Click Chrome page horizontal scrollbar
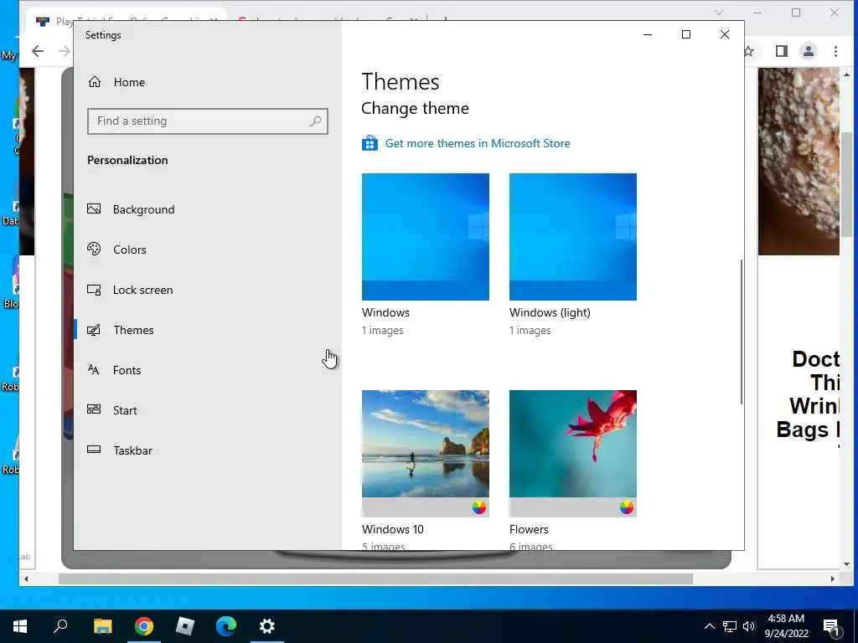The width and height of the screenshot is (858, 643). coord(375,579)
